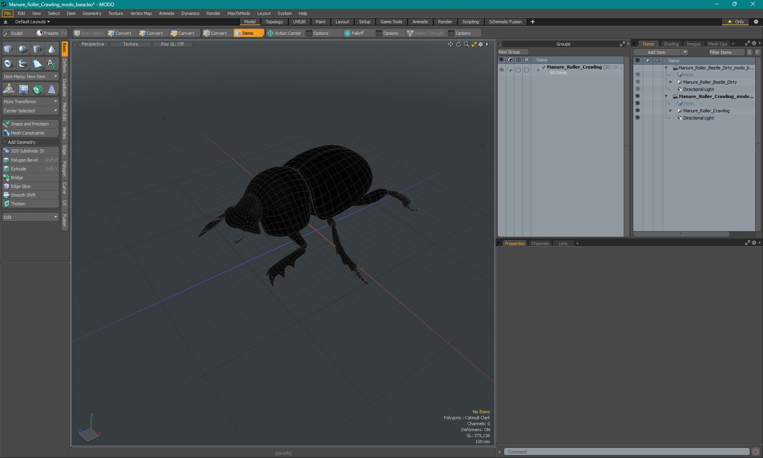Screen dimensions: 763x458
Task: Toggle visibility of Manure_Roller_Crawling item
Action: pos(637,111)
